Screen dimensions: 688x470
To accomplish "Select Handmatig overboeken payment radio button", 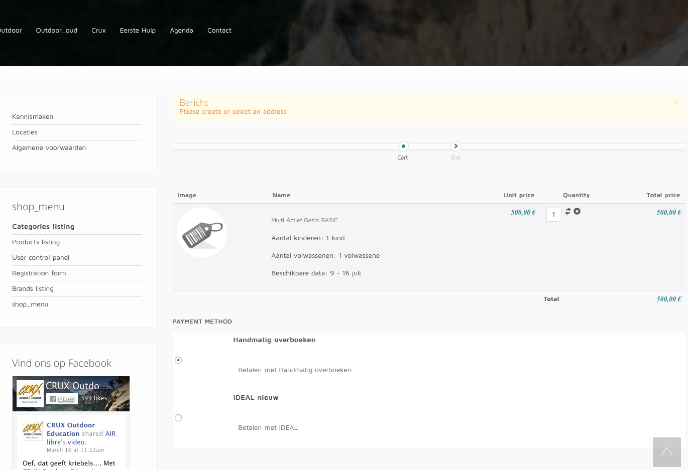I will (178, 360).
